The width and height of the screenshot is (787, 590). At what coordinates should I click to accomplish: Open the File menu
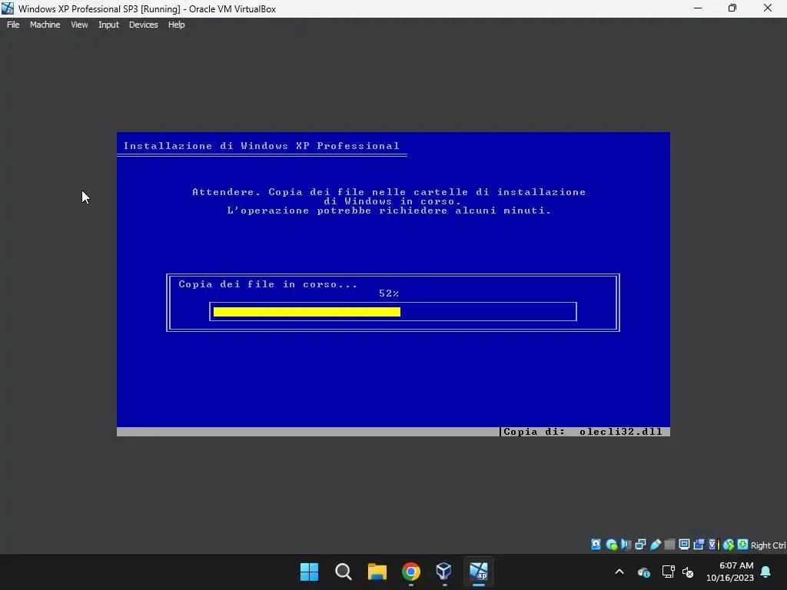point(13,25)
